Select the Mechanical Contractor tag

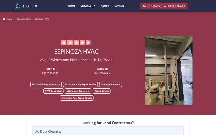(78, 91)
